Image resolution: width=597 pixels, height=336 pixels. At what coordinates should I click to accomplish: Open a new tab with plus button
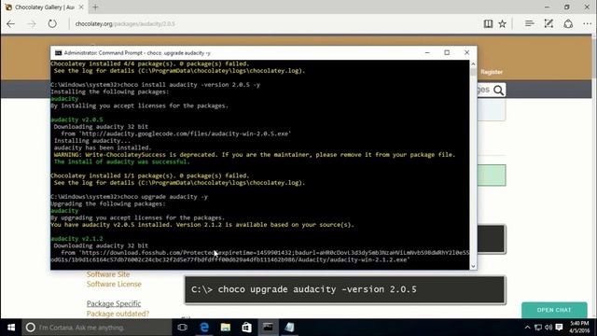tap(95, 7)
